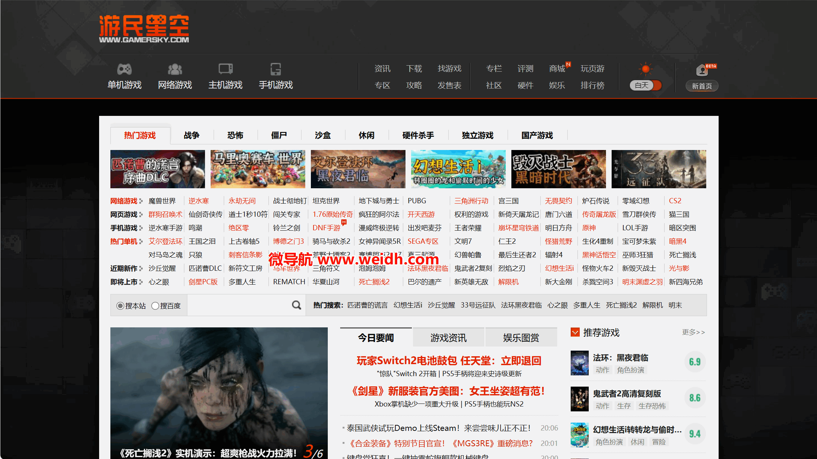Image resolution: width=817 pixels, height=459 pixels.
Task: Click the 游民星空 Gamersky logo
Action: coord(144,29)
